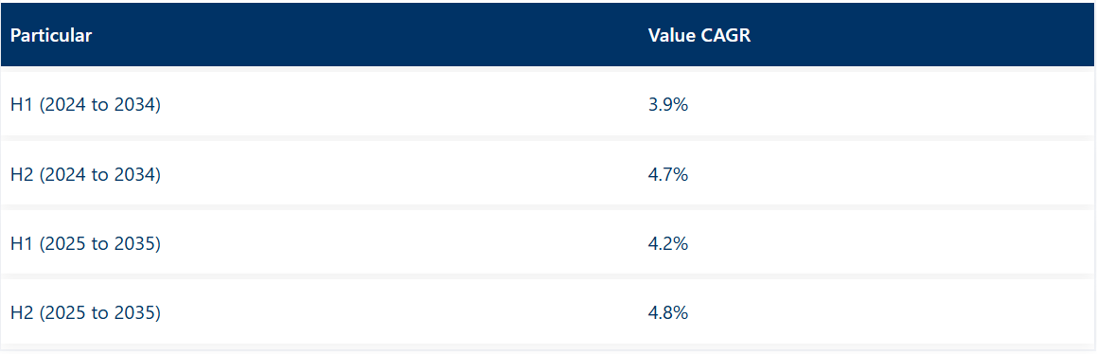Screen dimensions: 1097x354
Task: Click the row containing 3.9% CAGR
Action: tap(547, 104)
